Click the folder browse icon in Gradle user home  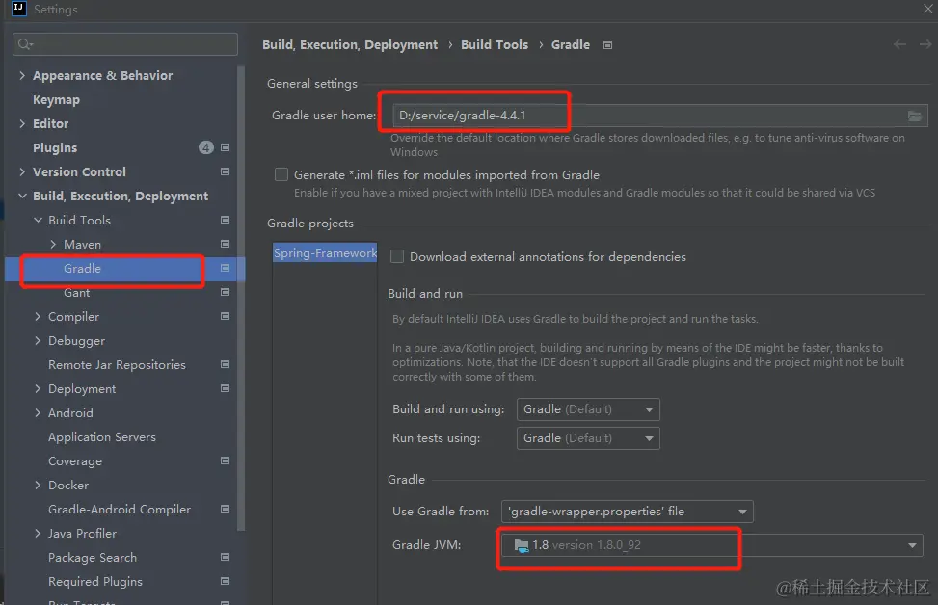[914, 116]
